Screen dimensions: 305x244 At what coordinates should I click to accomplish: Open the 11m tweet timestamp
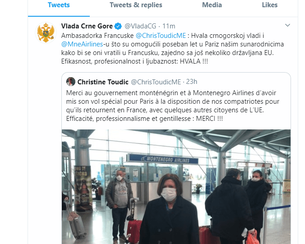tap(169, 26)
